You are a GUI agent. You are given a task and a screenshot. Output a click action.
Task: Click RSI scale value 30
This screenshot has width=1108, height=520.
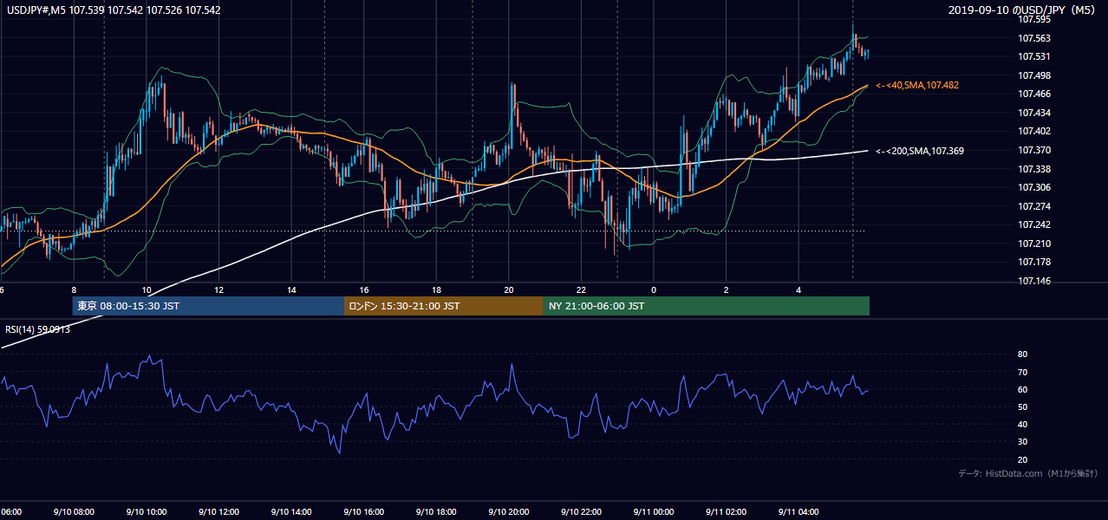tap(1022, 442)
